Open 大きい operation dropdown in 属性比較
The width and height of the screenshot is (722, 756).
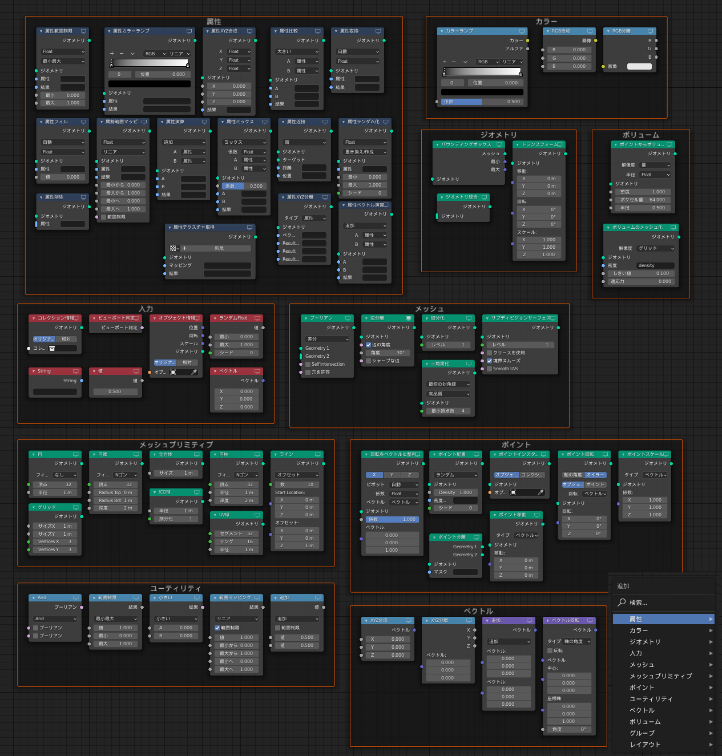(x=297, y=51)
